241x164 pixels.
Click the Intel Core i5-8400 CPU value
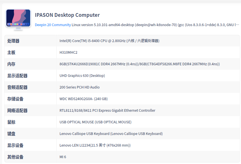(x=109, y=41)
